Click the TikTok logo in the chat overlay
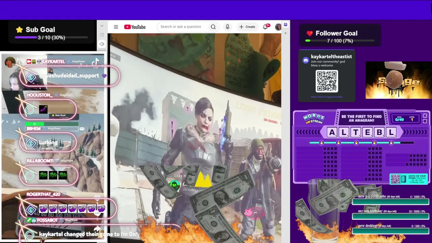The image size is (432, 243). 96,61
